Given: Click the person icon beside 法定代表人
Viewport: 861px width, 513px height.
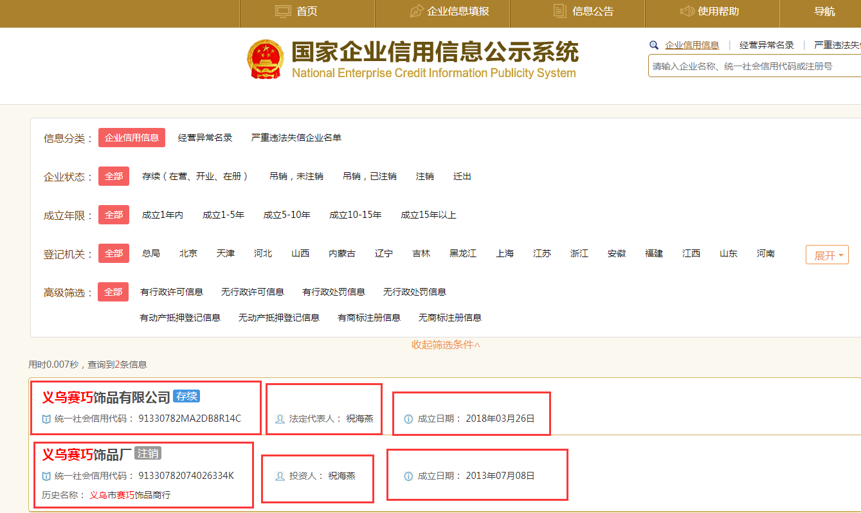Looking at the screenshot, I should [x=279, y=420].
